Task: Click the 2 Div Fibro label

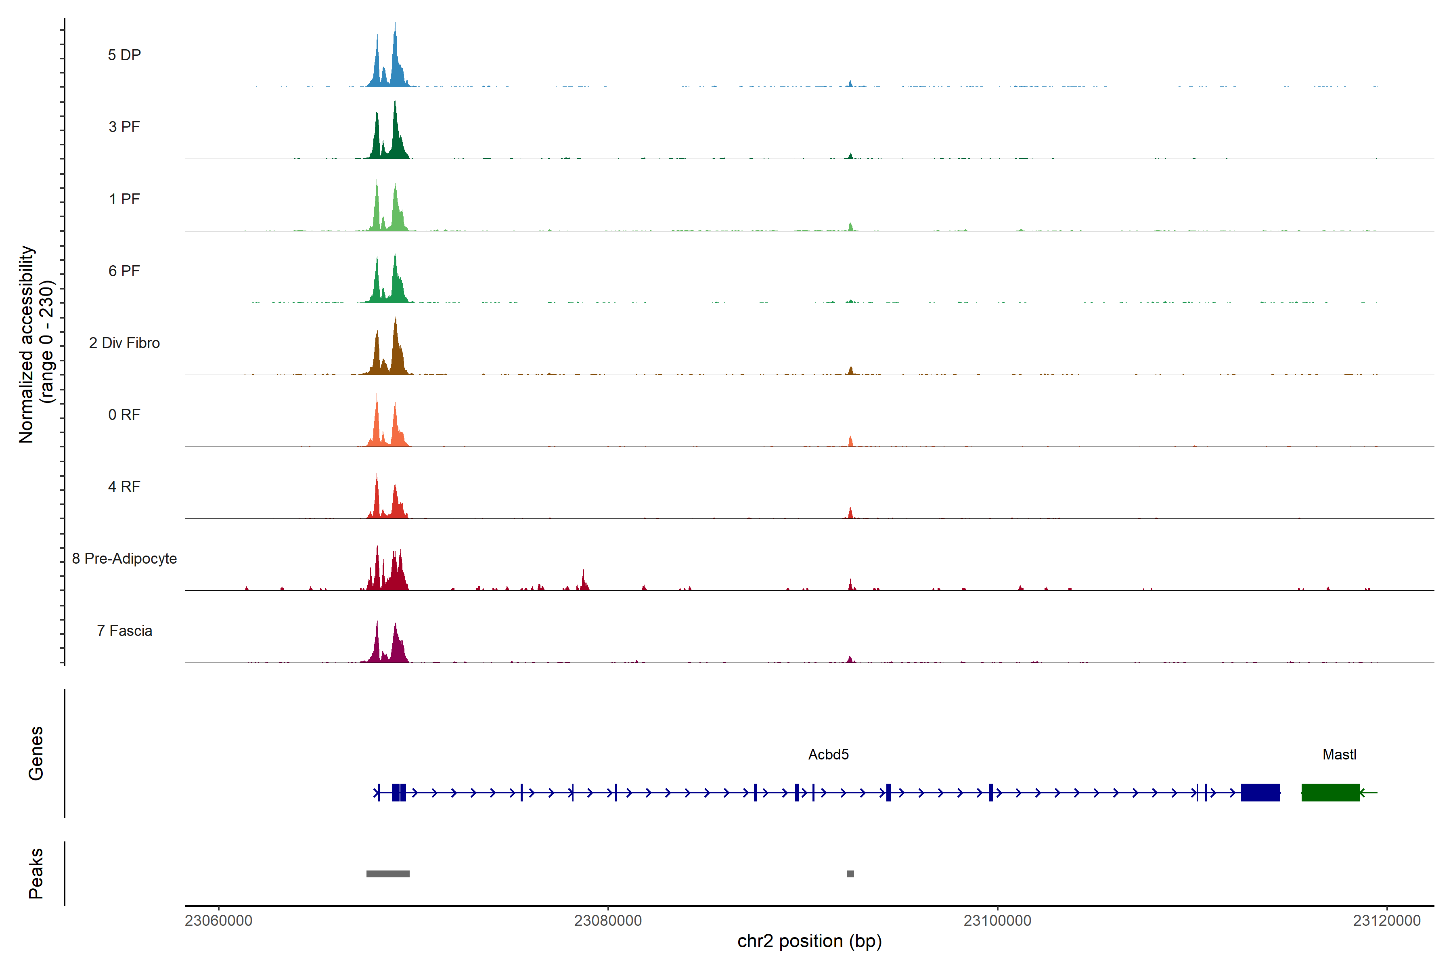Action: tap(124, 343)
